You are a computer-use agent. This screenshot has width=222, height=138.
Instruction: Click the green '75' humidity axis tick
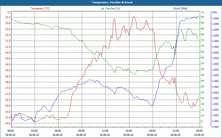[x=203, y=40]
